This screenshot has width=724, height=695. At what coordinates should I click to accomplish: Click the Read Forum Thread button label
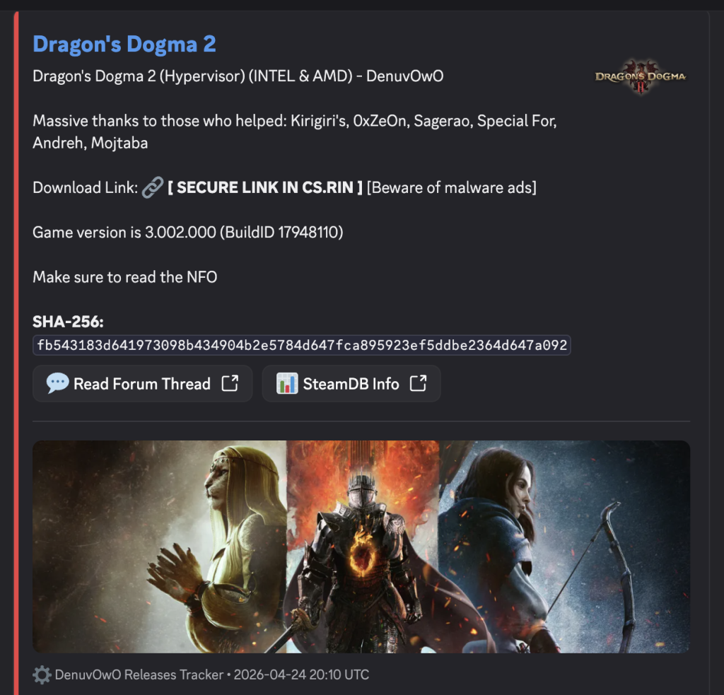pyautogui.click(x=141, y=384)
